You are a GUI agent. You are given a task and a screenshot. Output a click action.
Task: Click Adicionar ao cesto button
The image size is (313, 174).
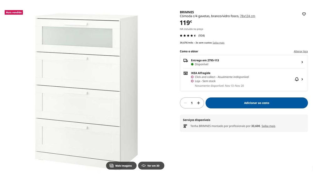pyautogui.click(x=257, y=103)
